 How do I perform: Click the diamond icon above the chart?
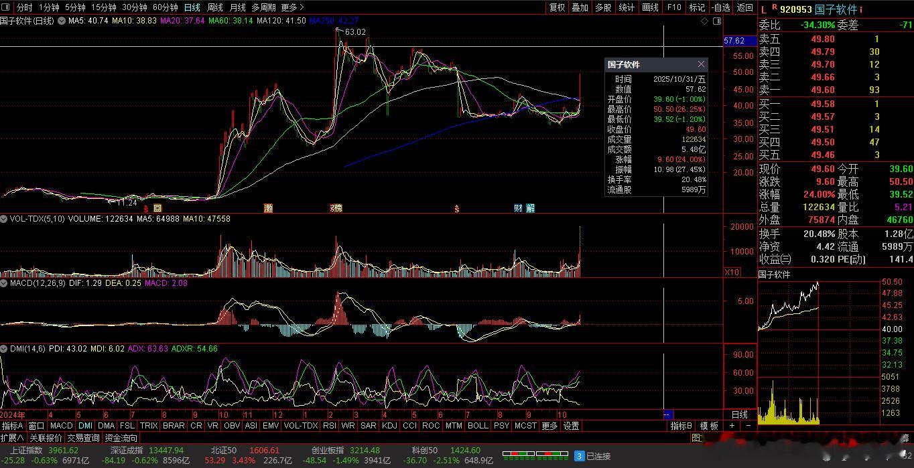(704, 21)
